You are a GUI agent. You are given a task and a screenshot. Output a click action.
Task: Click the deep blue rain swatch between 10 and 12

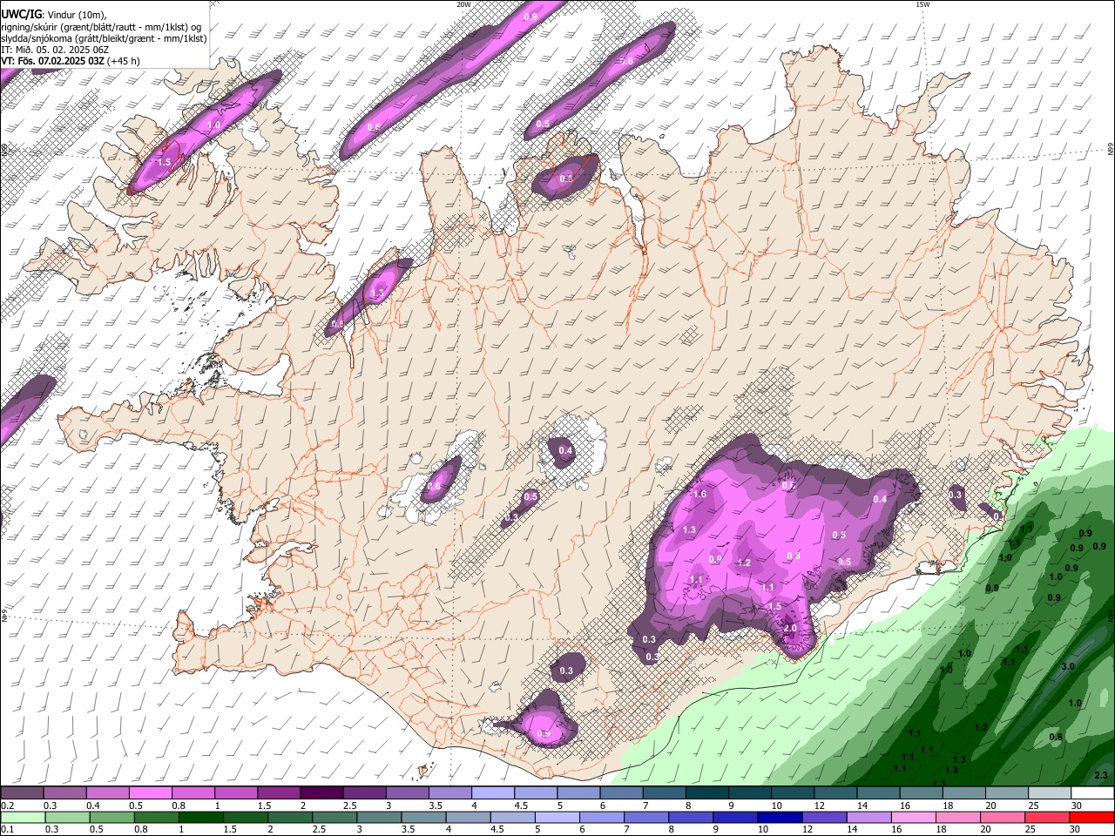click(x=779, y=818)
